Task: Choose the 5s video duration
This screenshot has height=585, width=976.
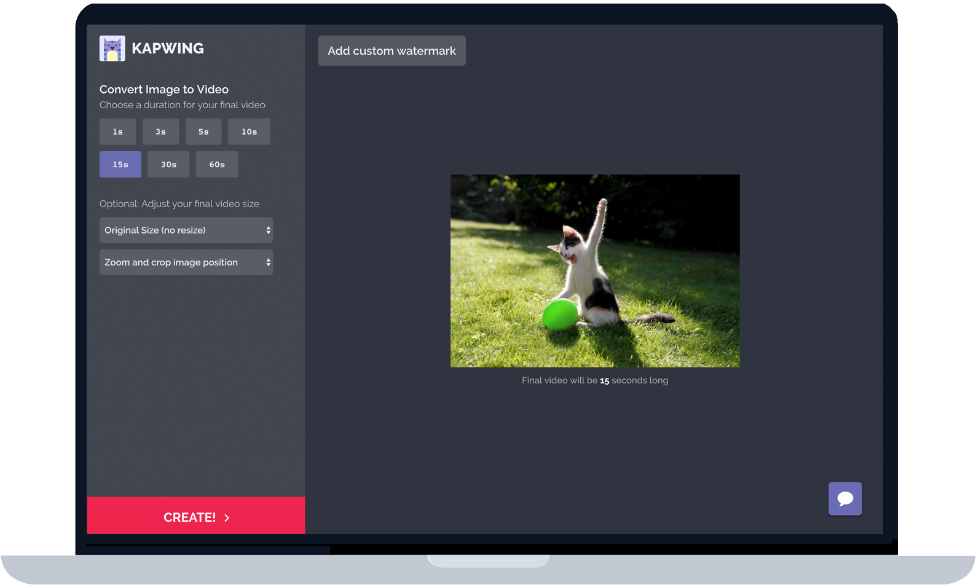Action: pos(203,132)
